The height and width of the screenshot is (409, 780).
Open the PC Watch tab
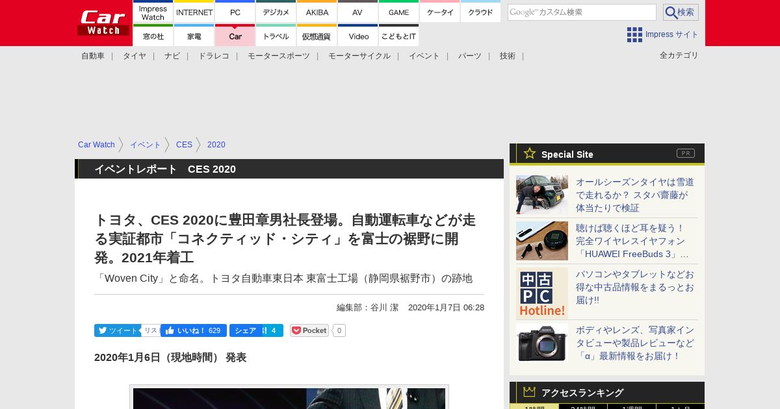(x=235, y=12)
